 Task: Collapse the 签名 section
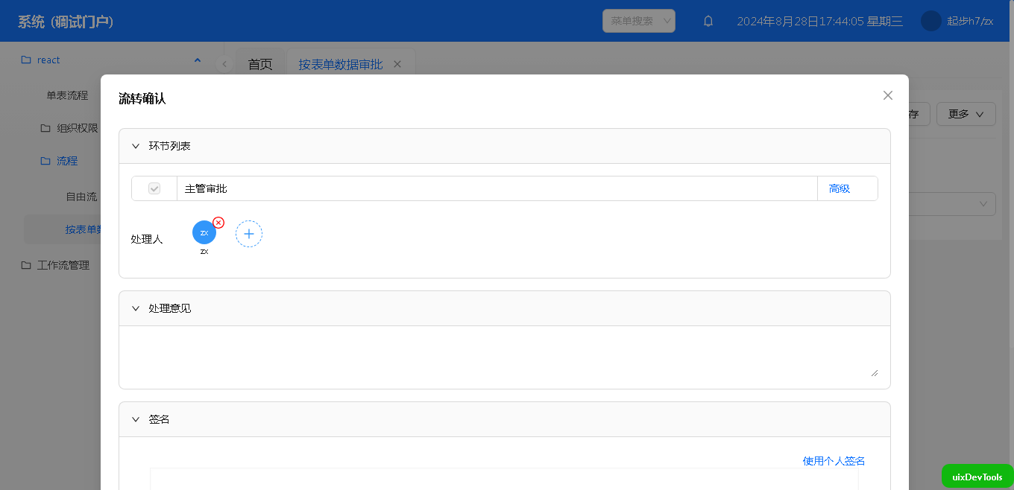(x=136, y=419)
